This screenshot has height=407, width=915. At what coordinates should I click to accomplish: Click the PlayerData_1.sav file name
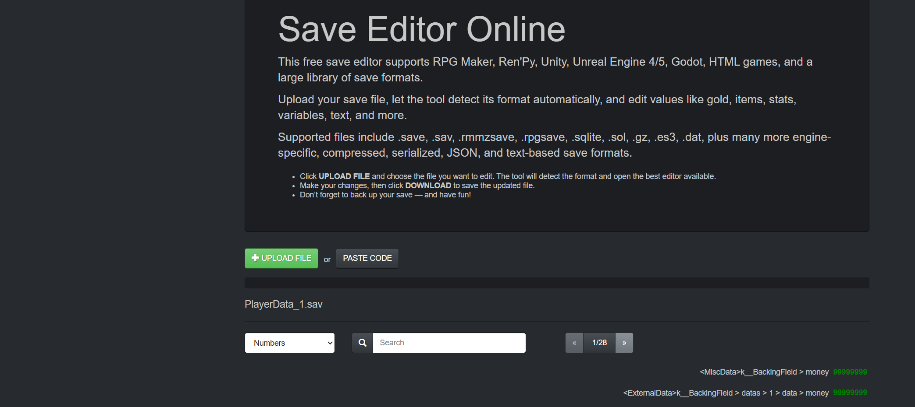tap(284, 304)
